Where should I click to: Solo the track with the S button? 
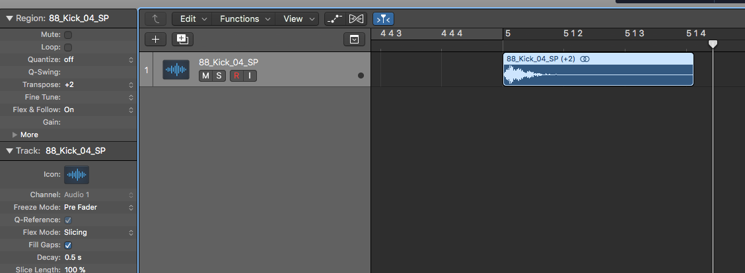point(219,76)
